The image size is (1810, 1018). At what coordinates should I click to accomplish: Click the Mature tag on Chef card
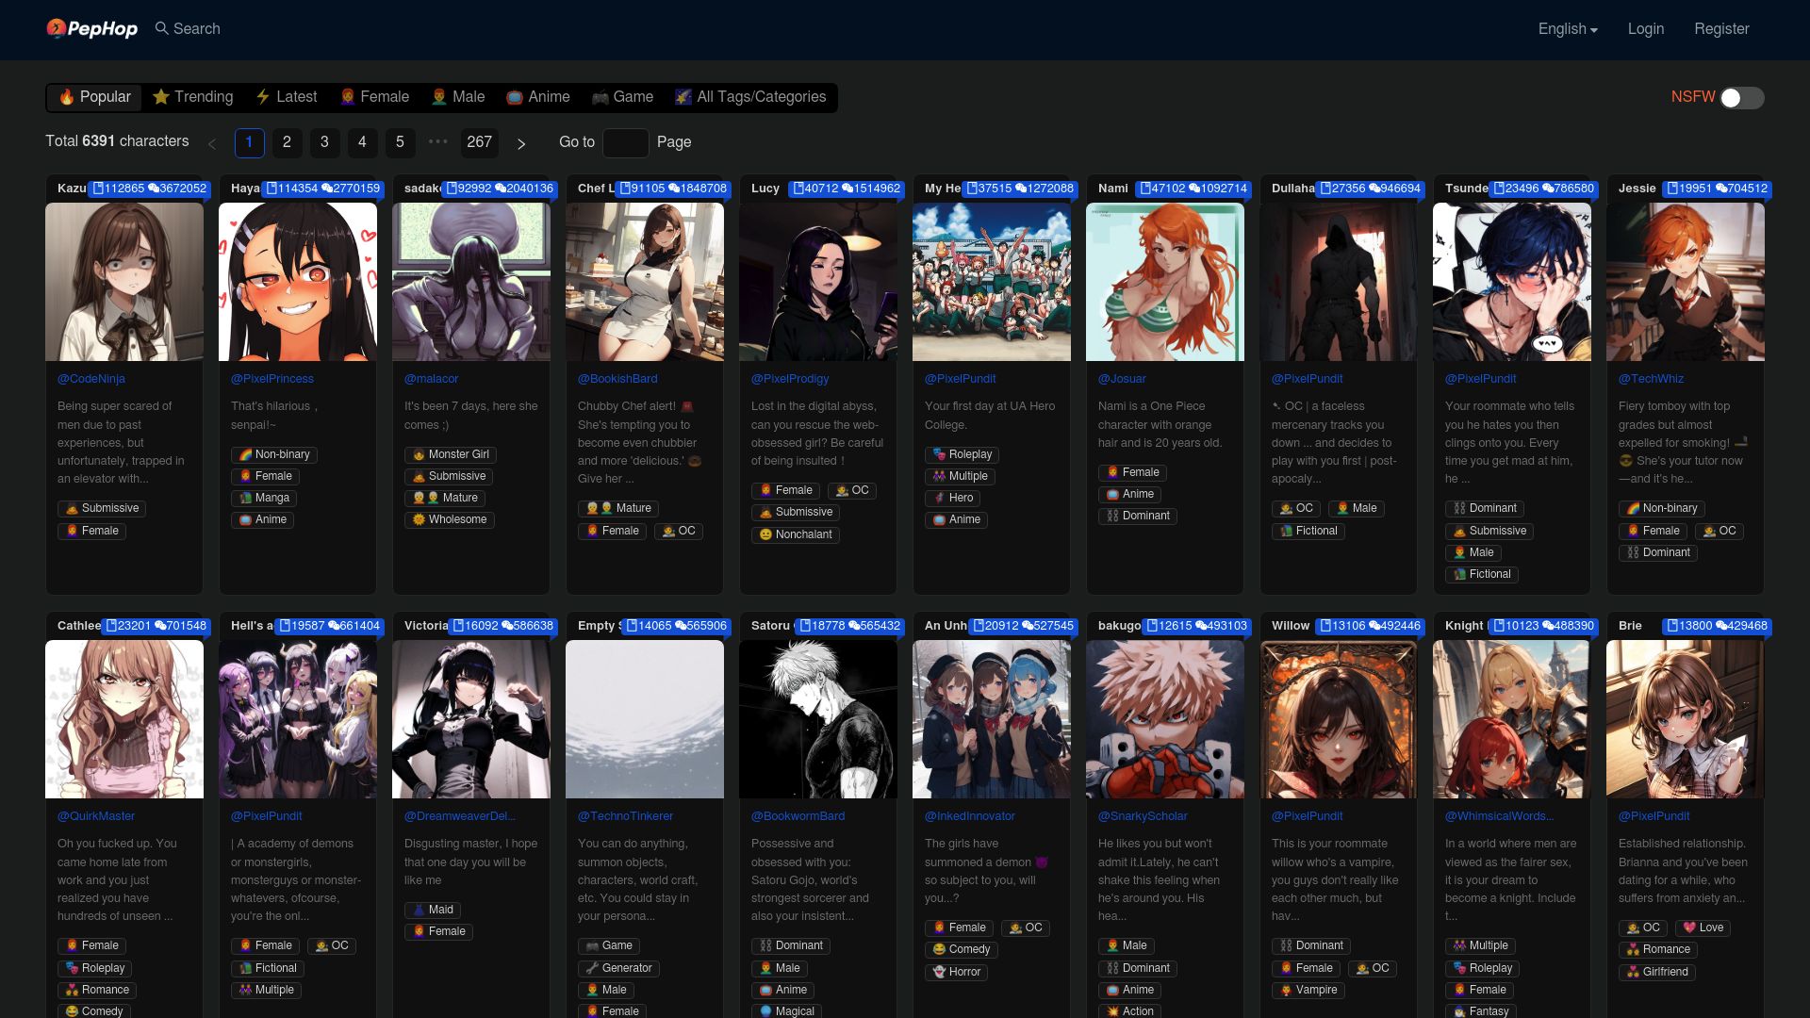[x=618, y=508]
